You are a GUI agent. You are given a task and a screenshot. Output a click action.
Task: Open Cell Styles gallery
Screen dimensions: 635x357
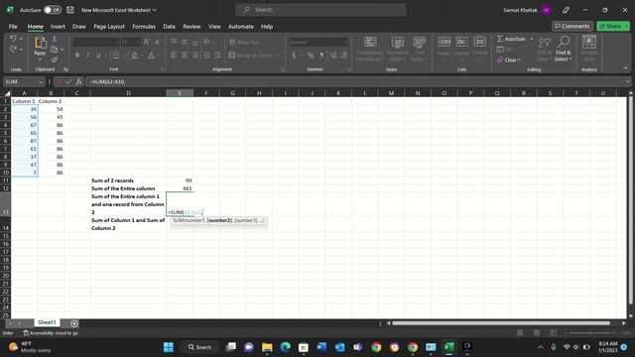point(419,49)
